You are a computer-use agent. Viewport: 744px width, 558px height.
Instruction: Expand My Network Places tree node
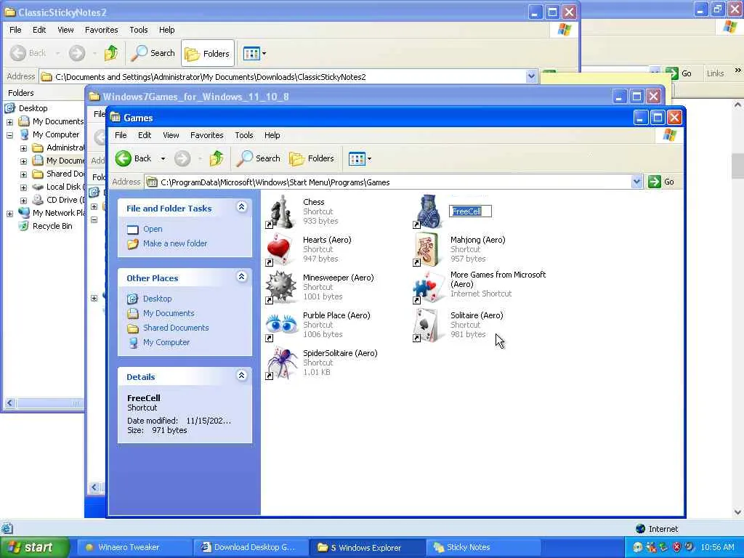[9, 214]
